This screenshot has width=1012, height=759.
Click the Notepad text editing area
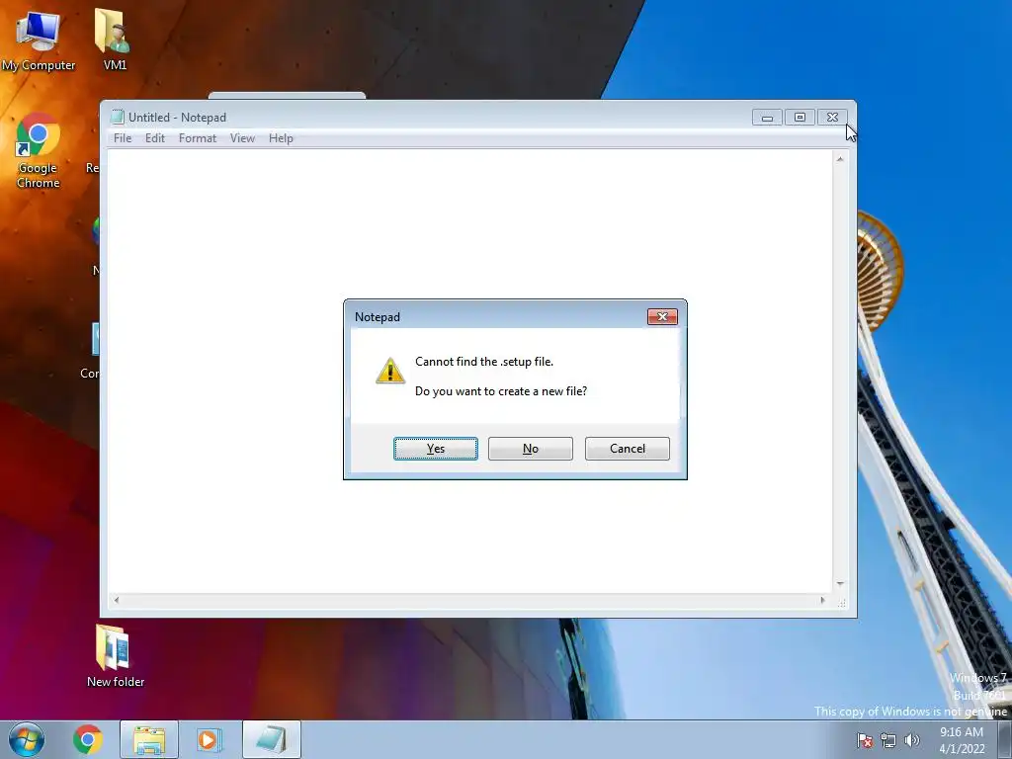[469, 371]
